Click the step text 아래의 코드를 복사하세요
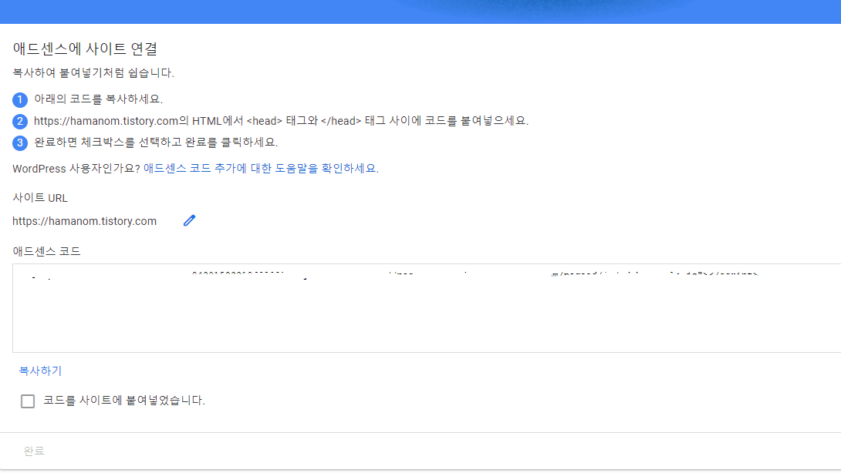This screenshot has height=473, width=841. coord(98,99)
